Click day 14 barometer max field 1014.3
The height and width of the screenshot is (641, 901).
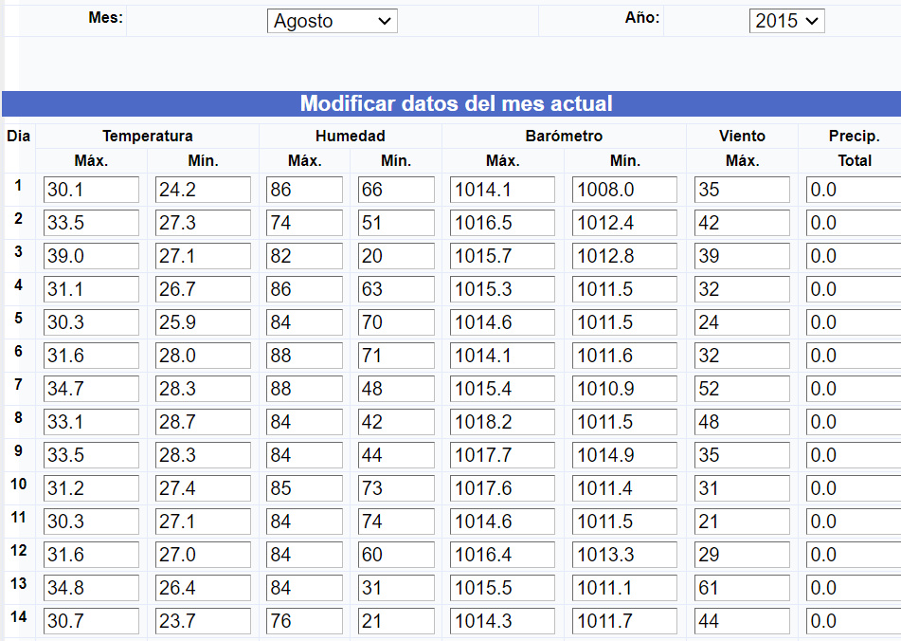pyautogui.click(x=503, y=621)
